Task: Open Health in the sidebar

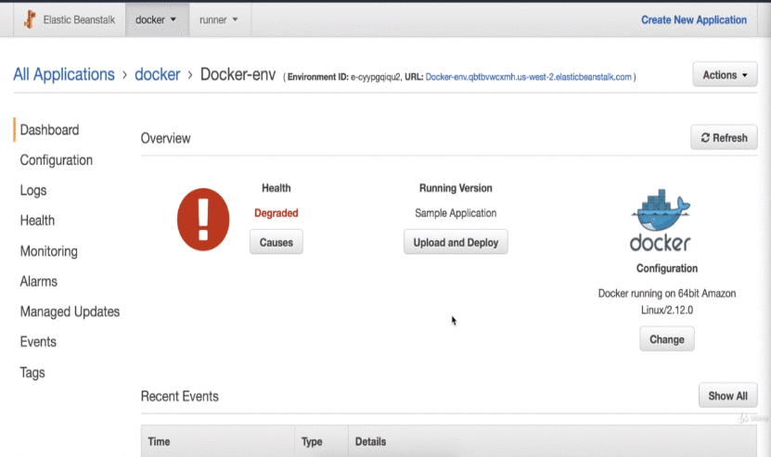Action: tap(37, 220)
